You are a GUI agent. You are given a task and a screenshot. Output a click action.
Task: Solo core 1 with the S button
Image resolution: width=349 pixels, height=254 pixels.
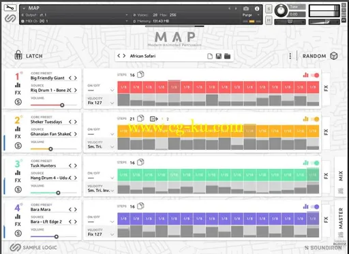18,102
